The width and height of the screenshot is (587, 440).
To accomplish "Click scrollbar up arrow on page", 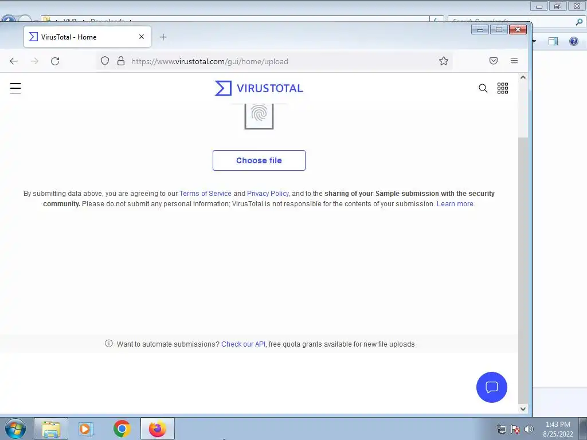I will (x=523, y=77).
